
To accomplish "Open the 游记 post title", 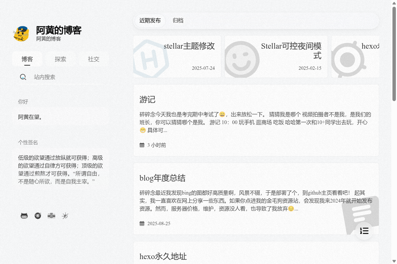I will click(x=147, y=100).
